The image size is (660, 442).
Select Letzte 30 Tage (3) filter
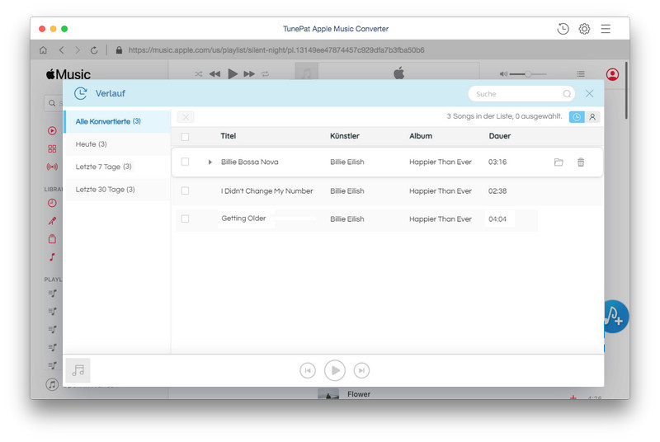tap(117, 190)
